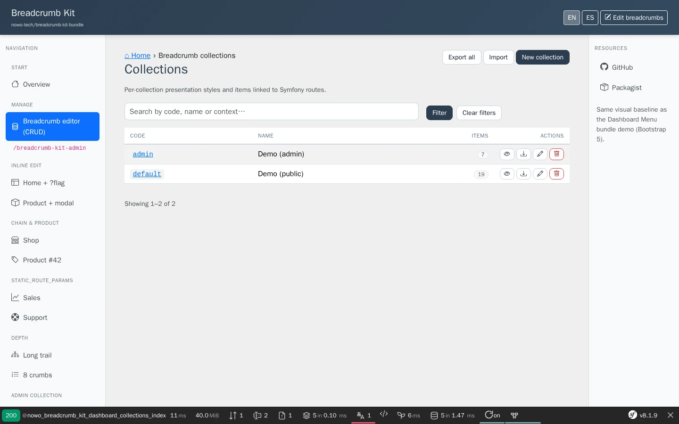Open Packagist resource link
Screen dimensions: 679x424
tap(621, 88)
